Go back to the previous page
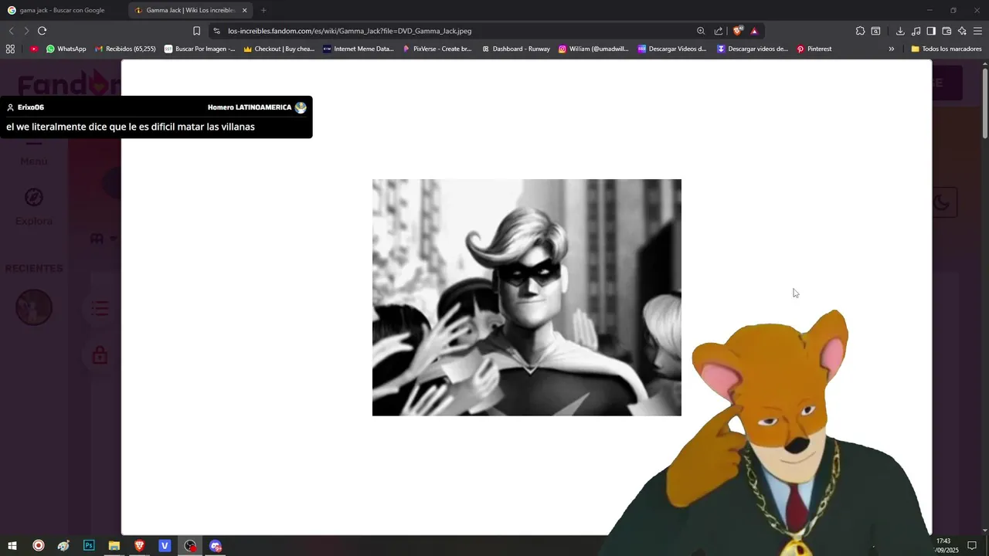The width and height of the screenshot is (989, 556). point(11,31)
